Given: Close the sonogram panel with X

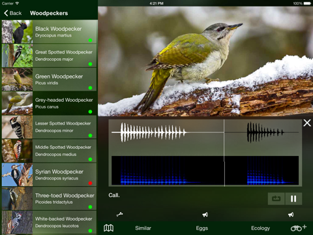Looking at the screenshot, I should [307, 123].
